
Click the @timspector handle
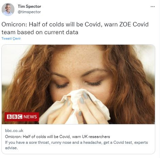(29, 12)
